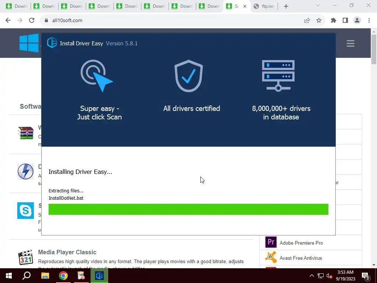Click the '8,000,000+ drivers in database' caption
377x283 pixels.
point(281,113)
